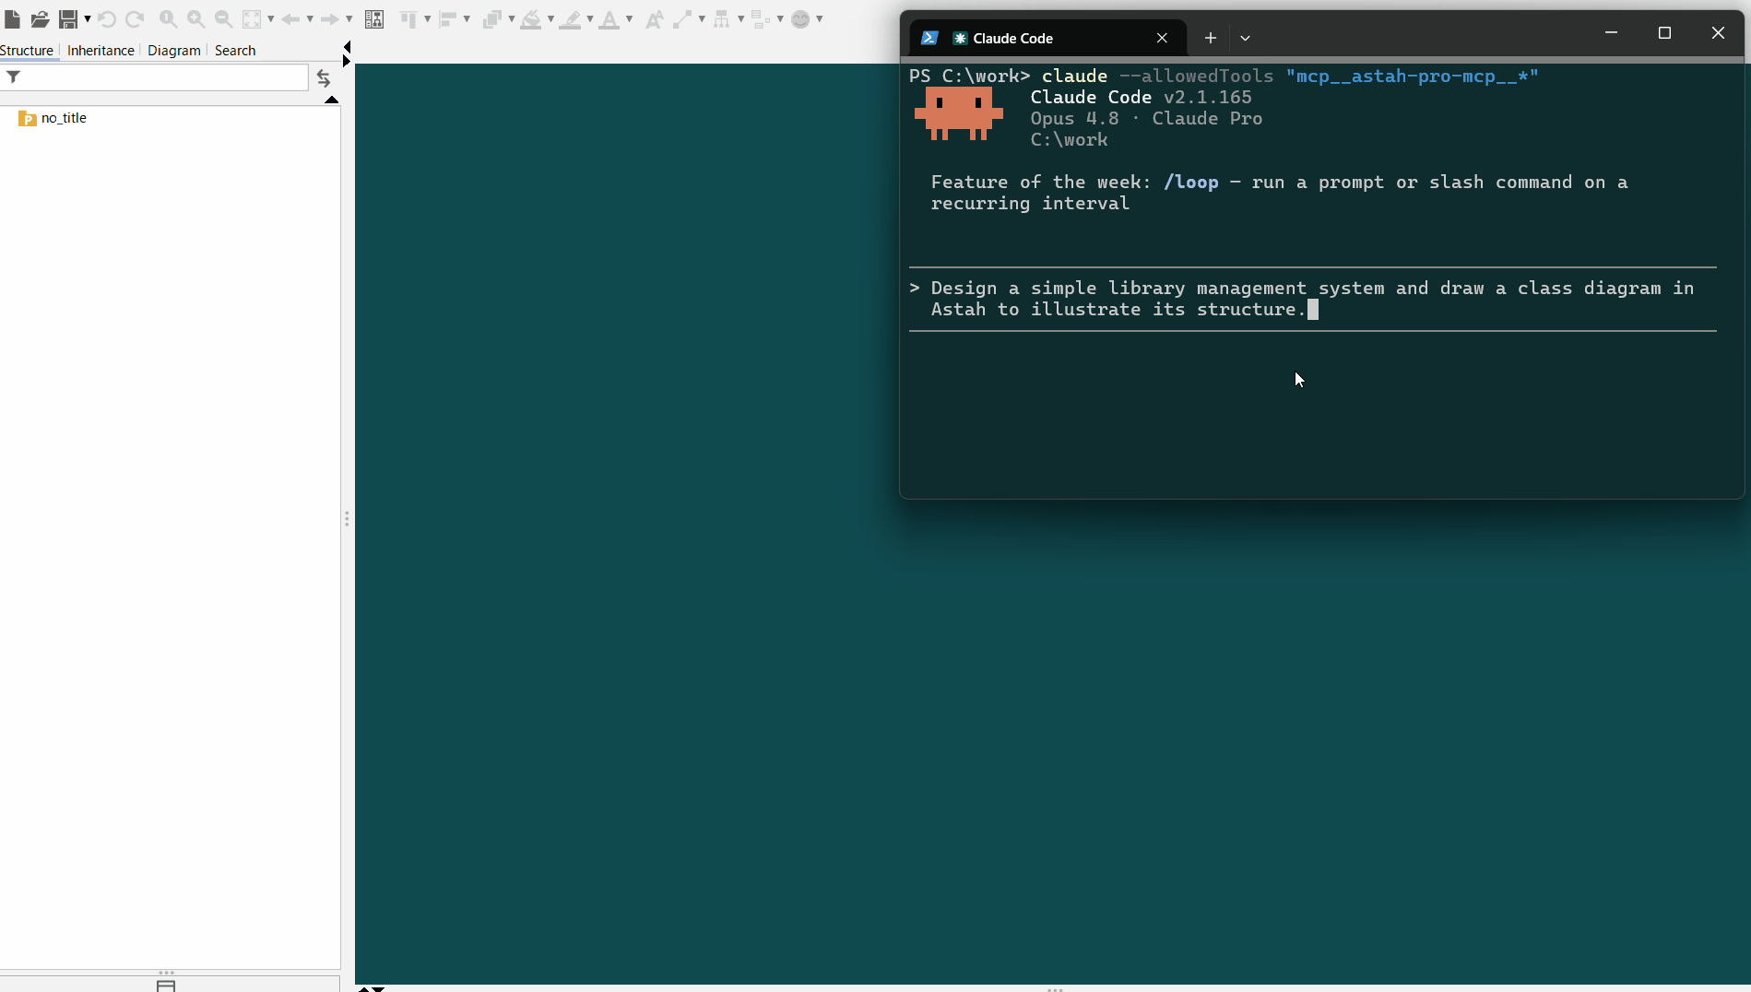
Task: Select the auto layout hierarchy icon
Action: pos(721,18)
